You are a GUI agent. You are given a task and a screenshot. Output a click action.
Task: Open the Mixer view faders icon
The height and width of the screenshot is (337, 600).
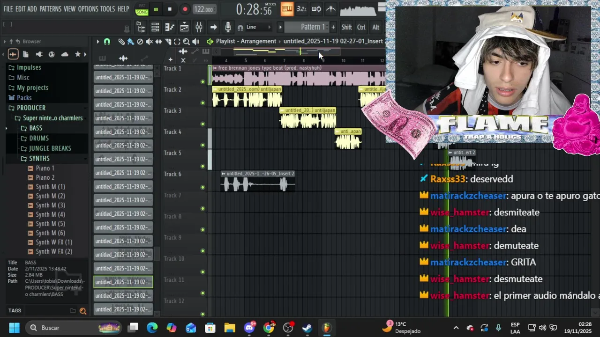coord(199,27)
